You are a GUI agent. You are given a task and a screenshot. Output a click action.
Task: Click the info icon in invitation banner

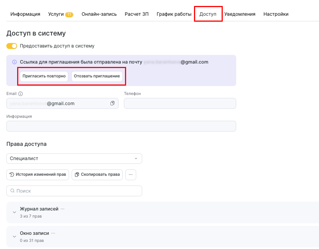(x=15, y=62)
